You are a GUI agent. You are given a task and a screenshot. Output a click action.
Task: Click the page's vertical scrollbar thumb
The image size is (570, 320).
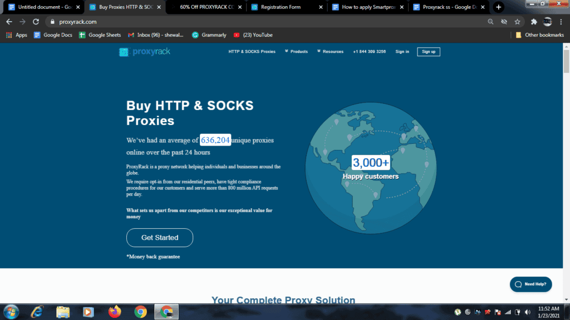[x=566, y=61]
